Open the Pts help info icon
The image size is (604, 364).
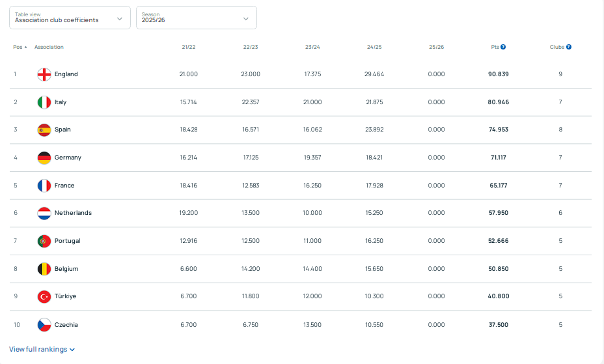pos(503,47)
